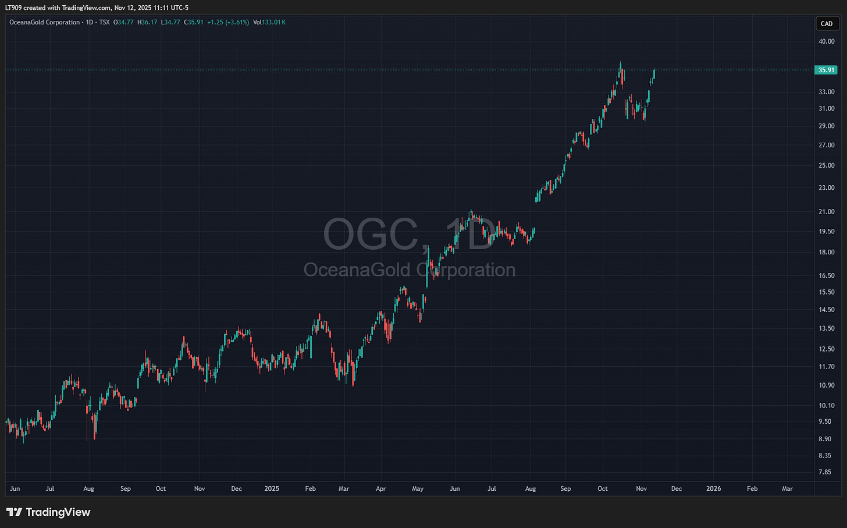Click the 16.50 price axis label
847x528 pixels.
click(827, 275)
